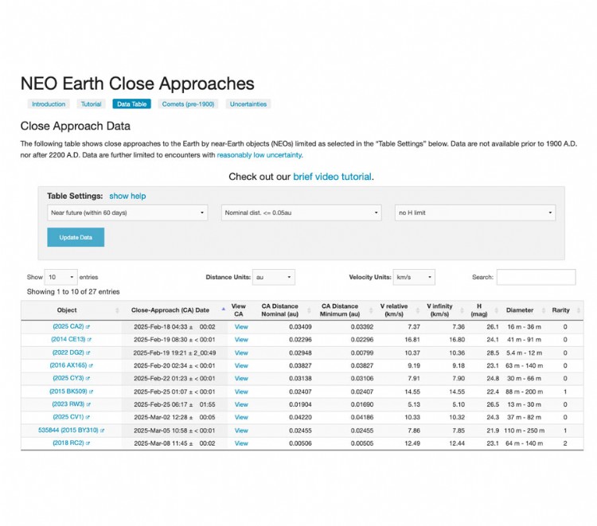This screenshot has height=526, width=597.
Task: Open the Near future (within 60 days) dropdown
Action: click(127, 212)
